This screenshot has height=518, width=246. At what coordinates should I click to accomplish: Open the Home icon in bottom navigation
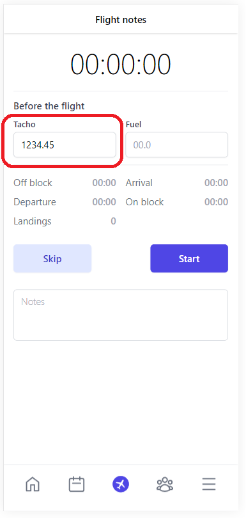tap(33, 484)
